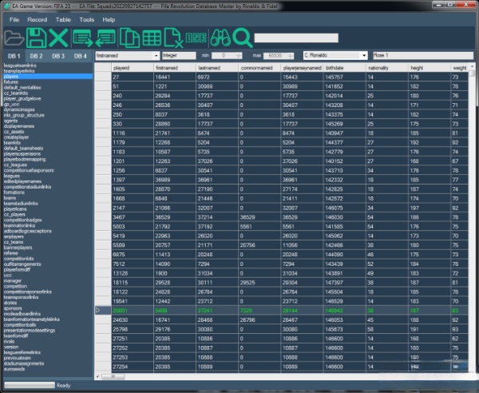479x393 pixels.
Task: Open the Help menu
Action: click(109, 20)
